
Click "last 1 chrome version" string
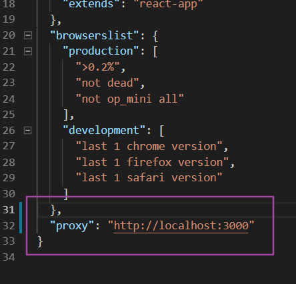point(149,146)
